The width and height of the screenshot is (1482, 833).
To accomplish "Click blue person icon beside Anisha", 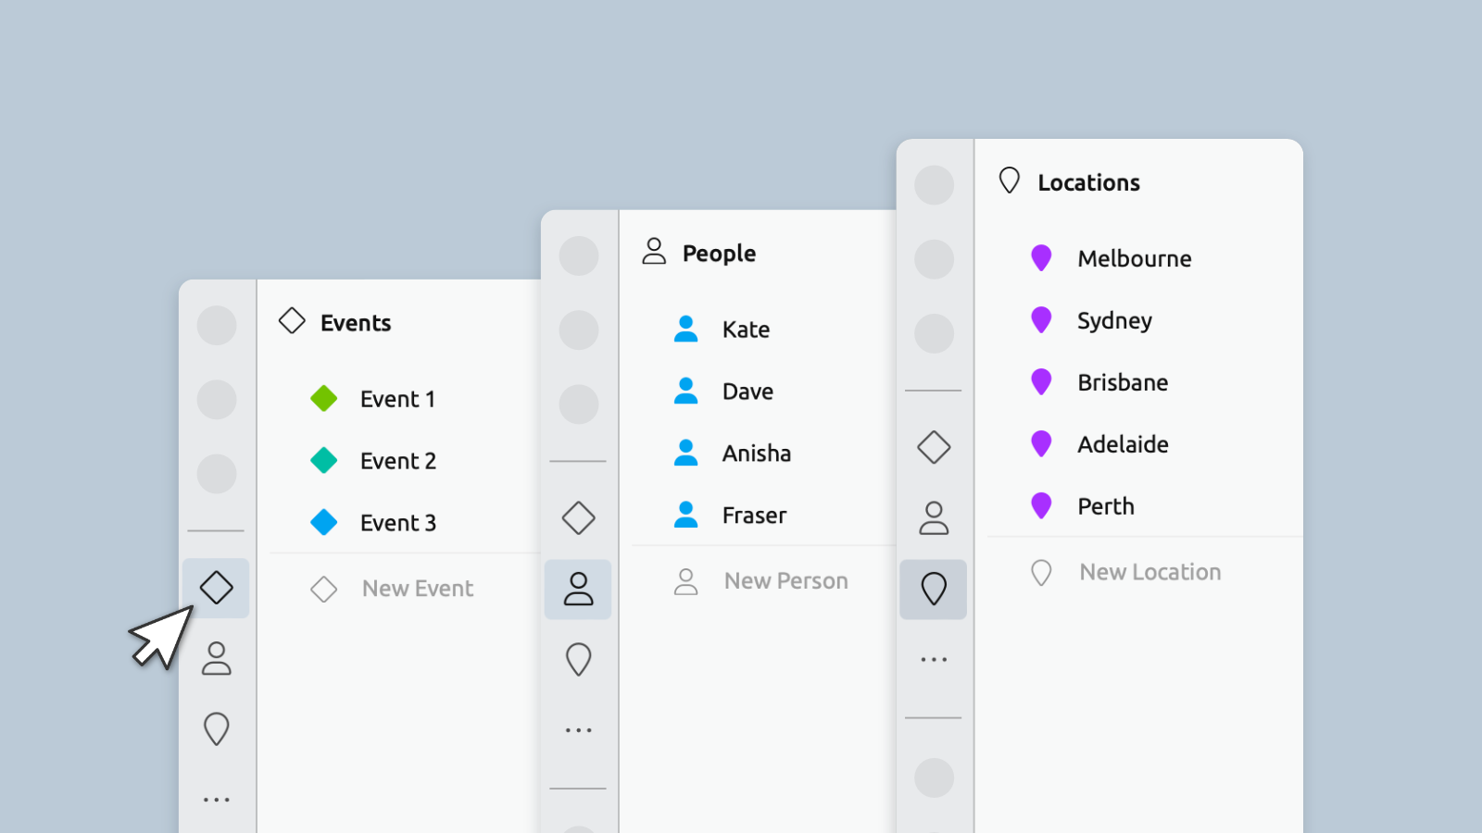I will click(686, 453).
